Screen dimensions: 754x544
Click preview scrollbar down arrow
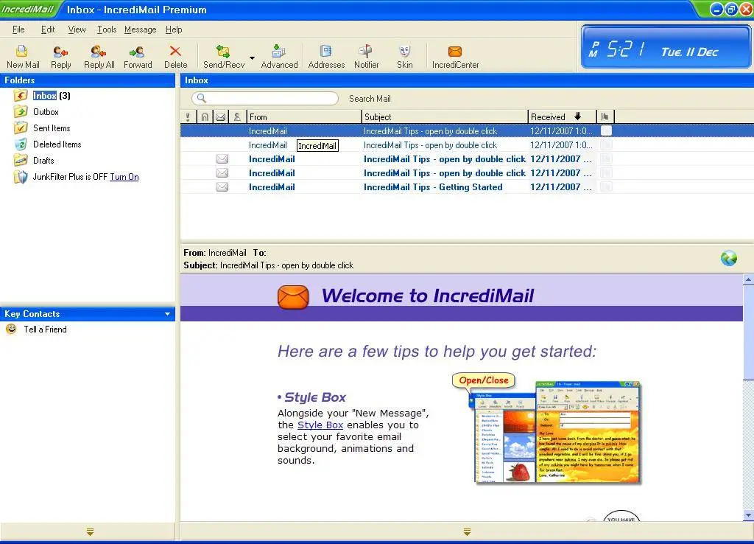(x=748, y=515)
